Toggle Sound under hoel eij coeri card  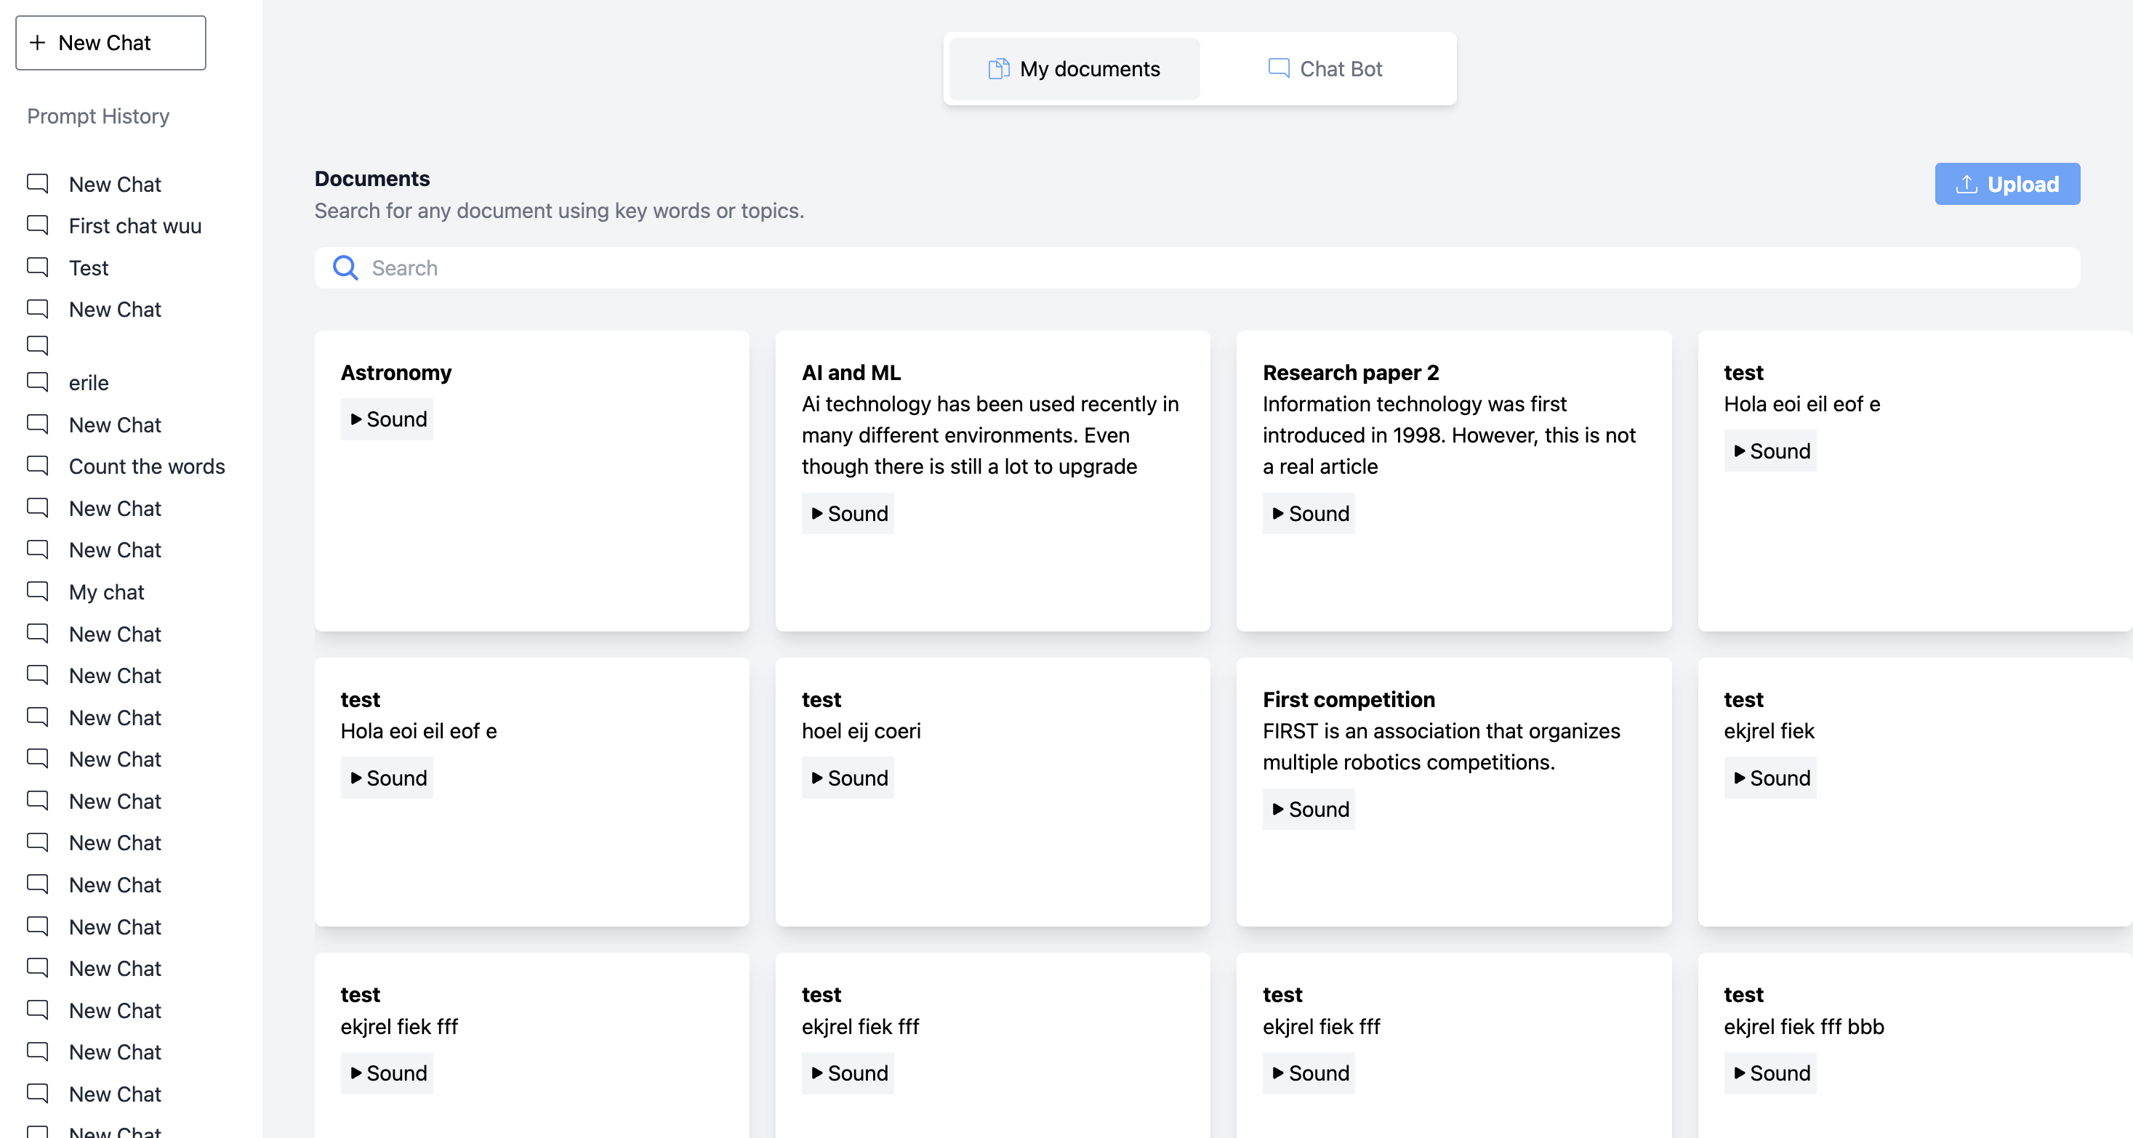pos(848,778)
